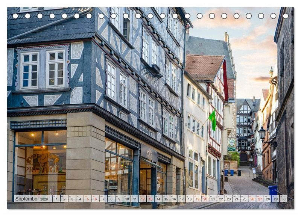
Task: Click the last day, 30, in the calendar
Action: click(283, 199)
